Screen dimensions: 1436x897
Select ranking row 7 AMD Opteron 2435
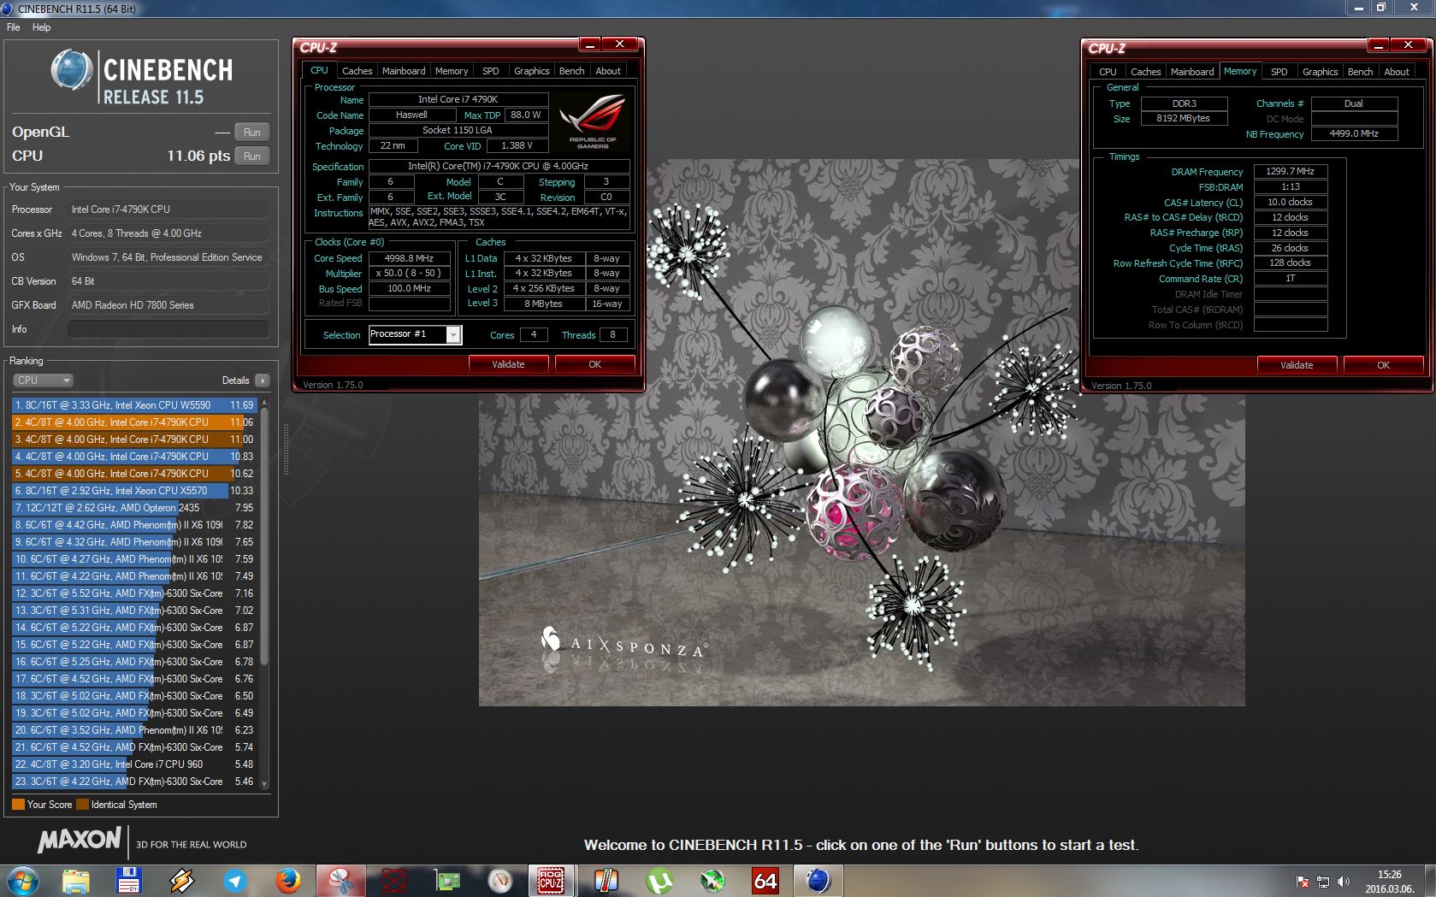click(133, 508)
